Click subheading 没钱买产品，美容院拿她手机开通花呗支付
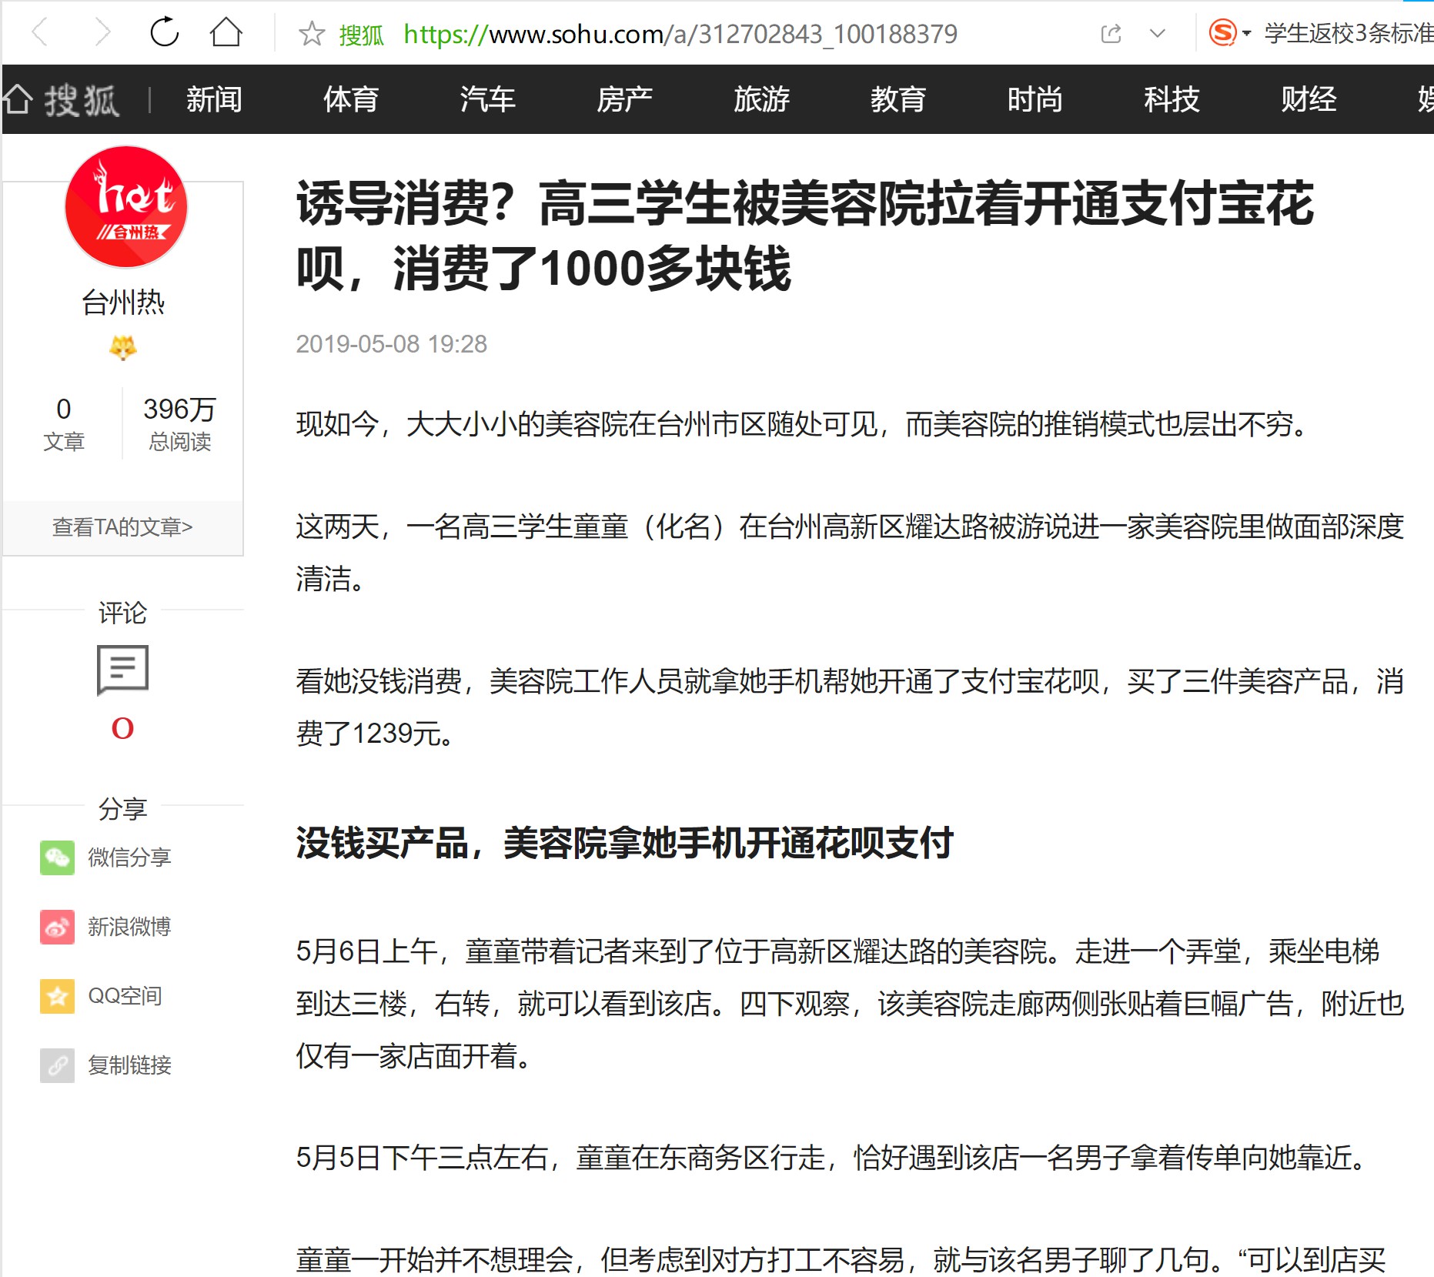The width and height of the screenshot is (1434, 1277). click(625, 843)
